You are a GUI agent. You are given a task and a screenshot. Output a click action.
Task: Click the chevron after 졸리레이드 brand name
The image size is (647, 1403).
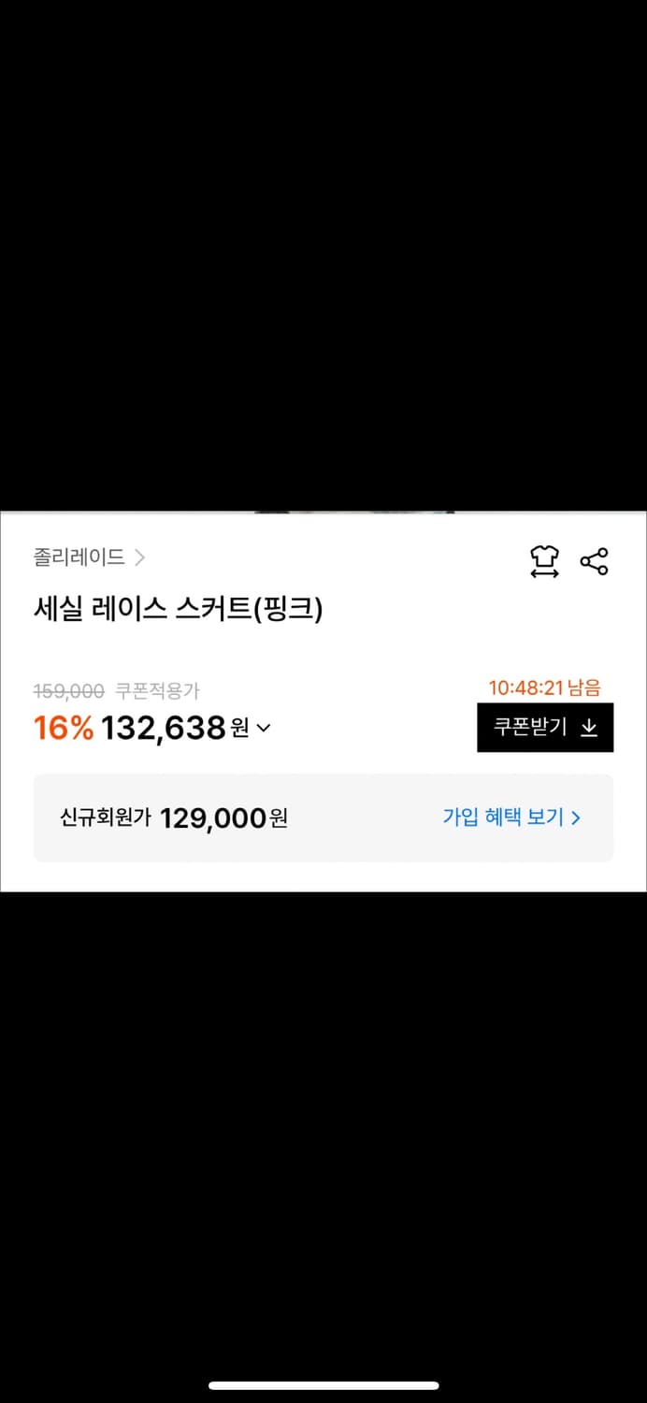coord(142,557)
